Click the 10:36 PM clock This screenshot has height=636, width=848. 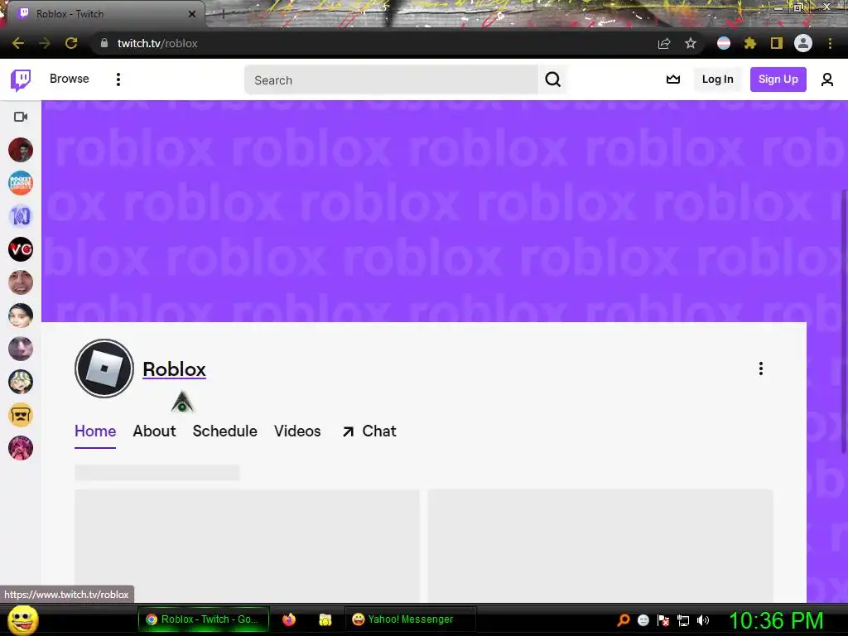click(x=776, y=620)
